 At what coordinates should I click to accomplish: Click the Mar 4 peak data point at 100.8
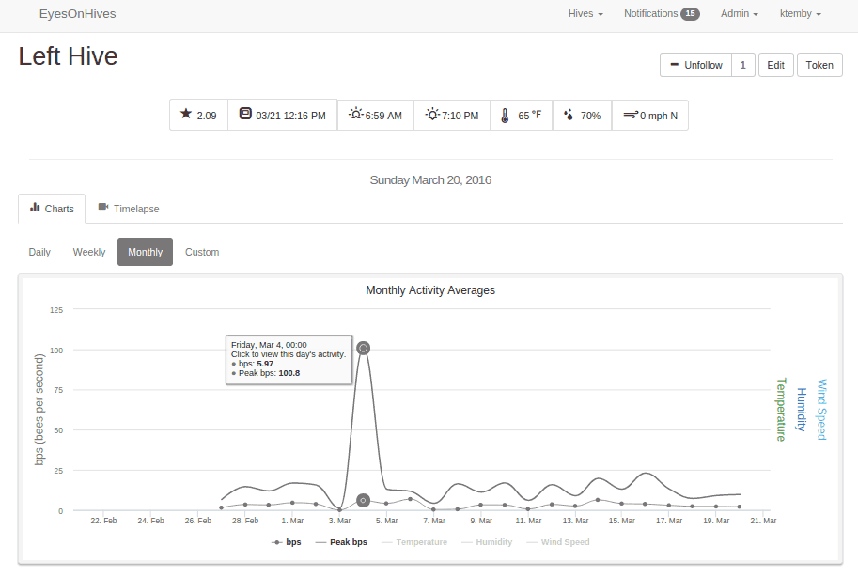point(363,348)
